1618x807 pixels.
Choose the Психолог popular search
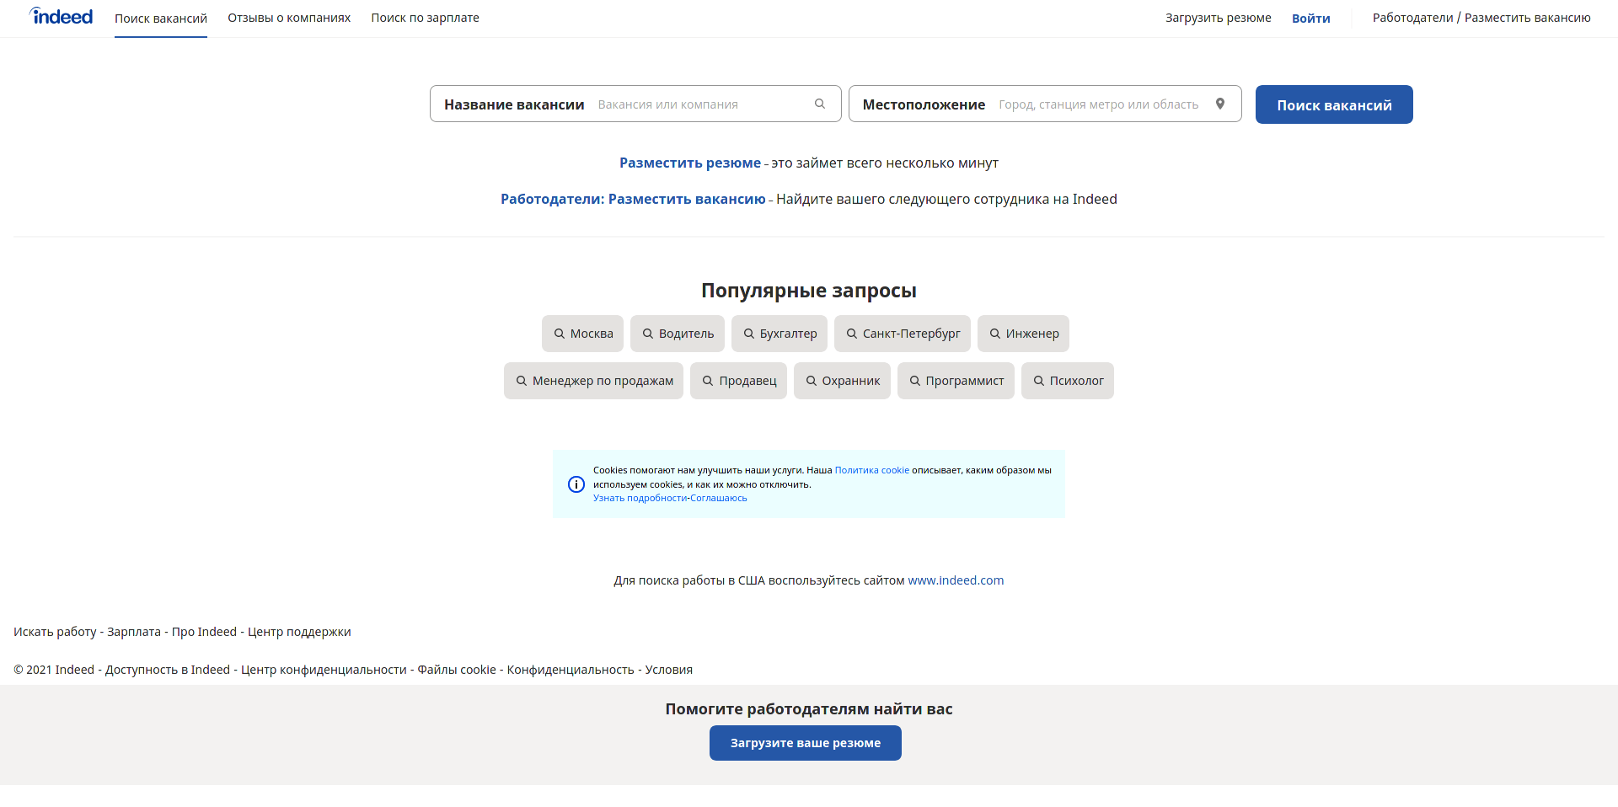click(1067, 381)
